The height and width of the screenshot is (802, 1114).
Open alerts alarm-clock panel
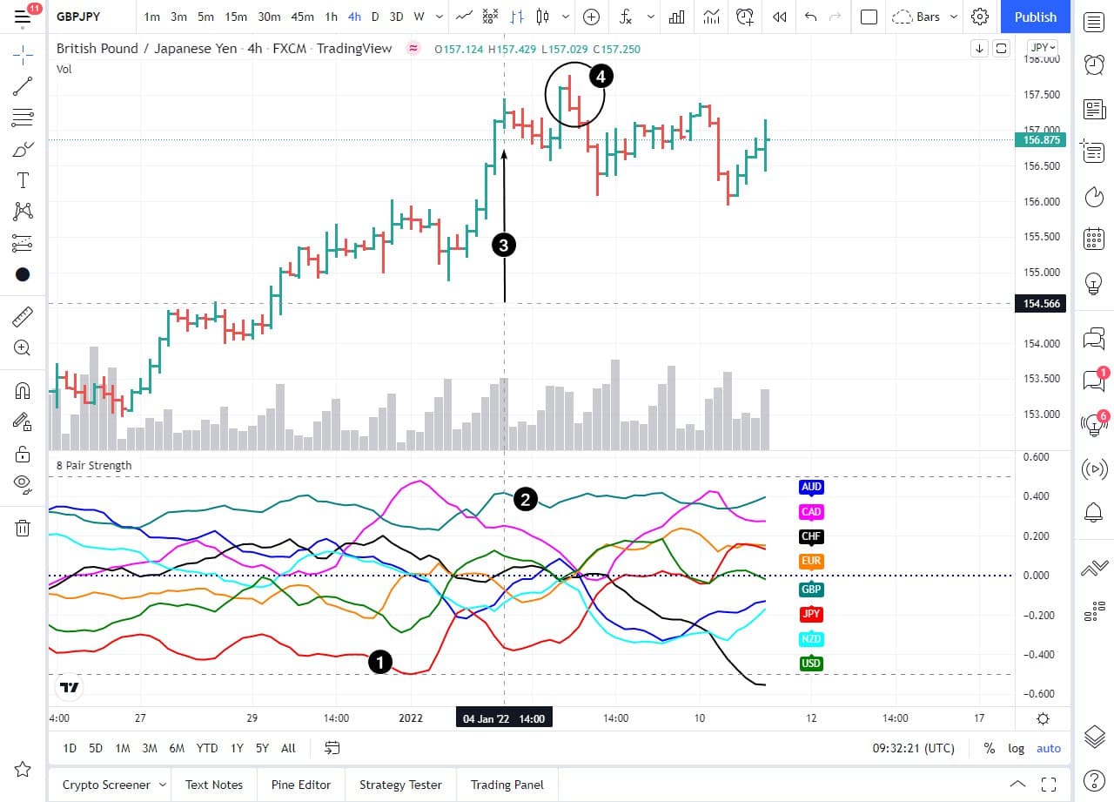(x=1094, y=64)
